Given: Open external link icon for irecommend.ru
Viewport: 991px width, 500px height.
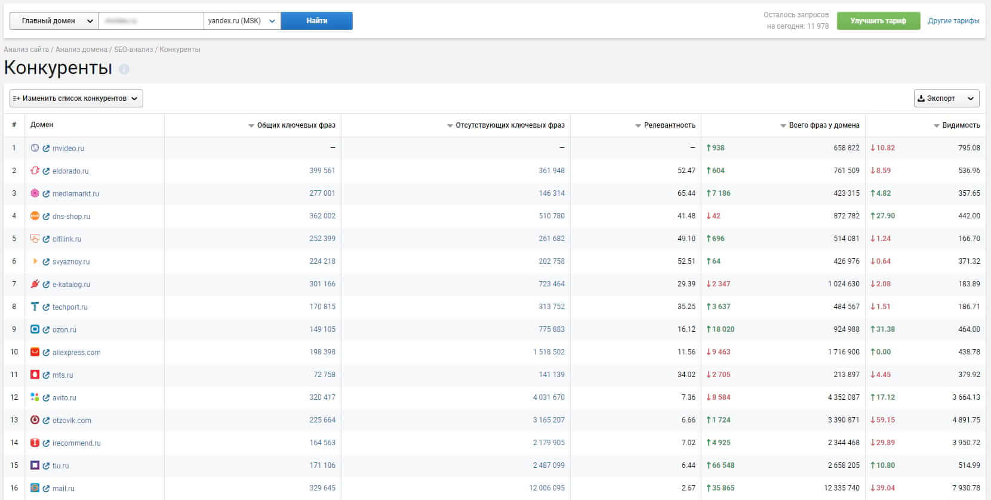Looking at the screenshot, I should point(46,443).
